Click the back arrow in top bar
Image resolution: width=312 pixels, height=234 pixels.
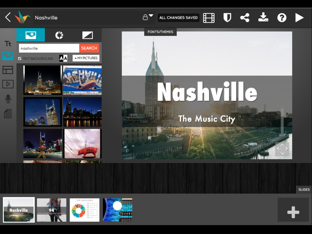click(8, 17)
